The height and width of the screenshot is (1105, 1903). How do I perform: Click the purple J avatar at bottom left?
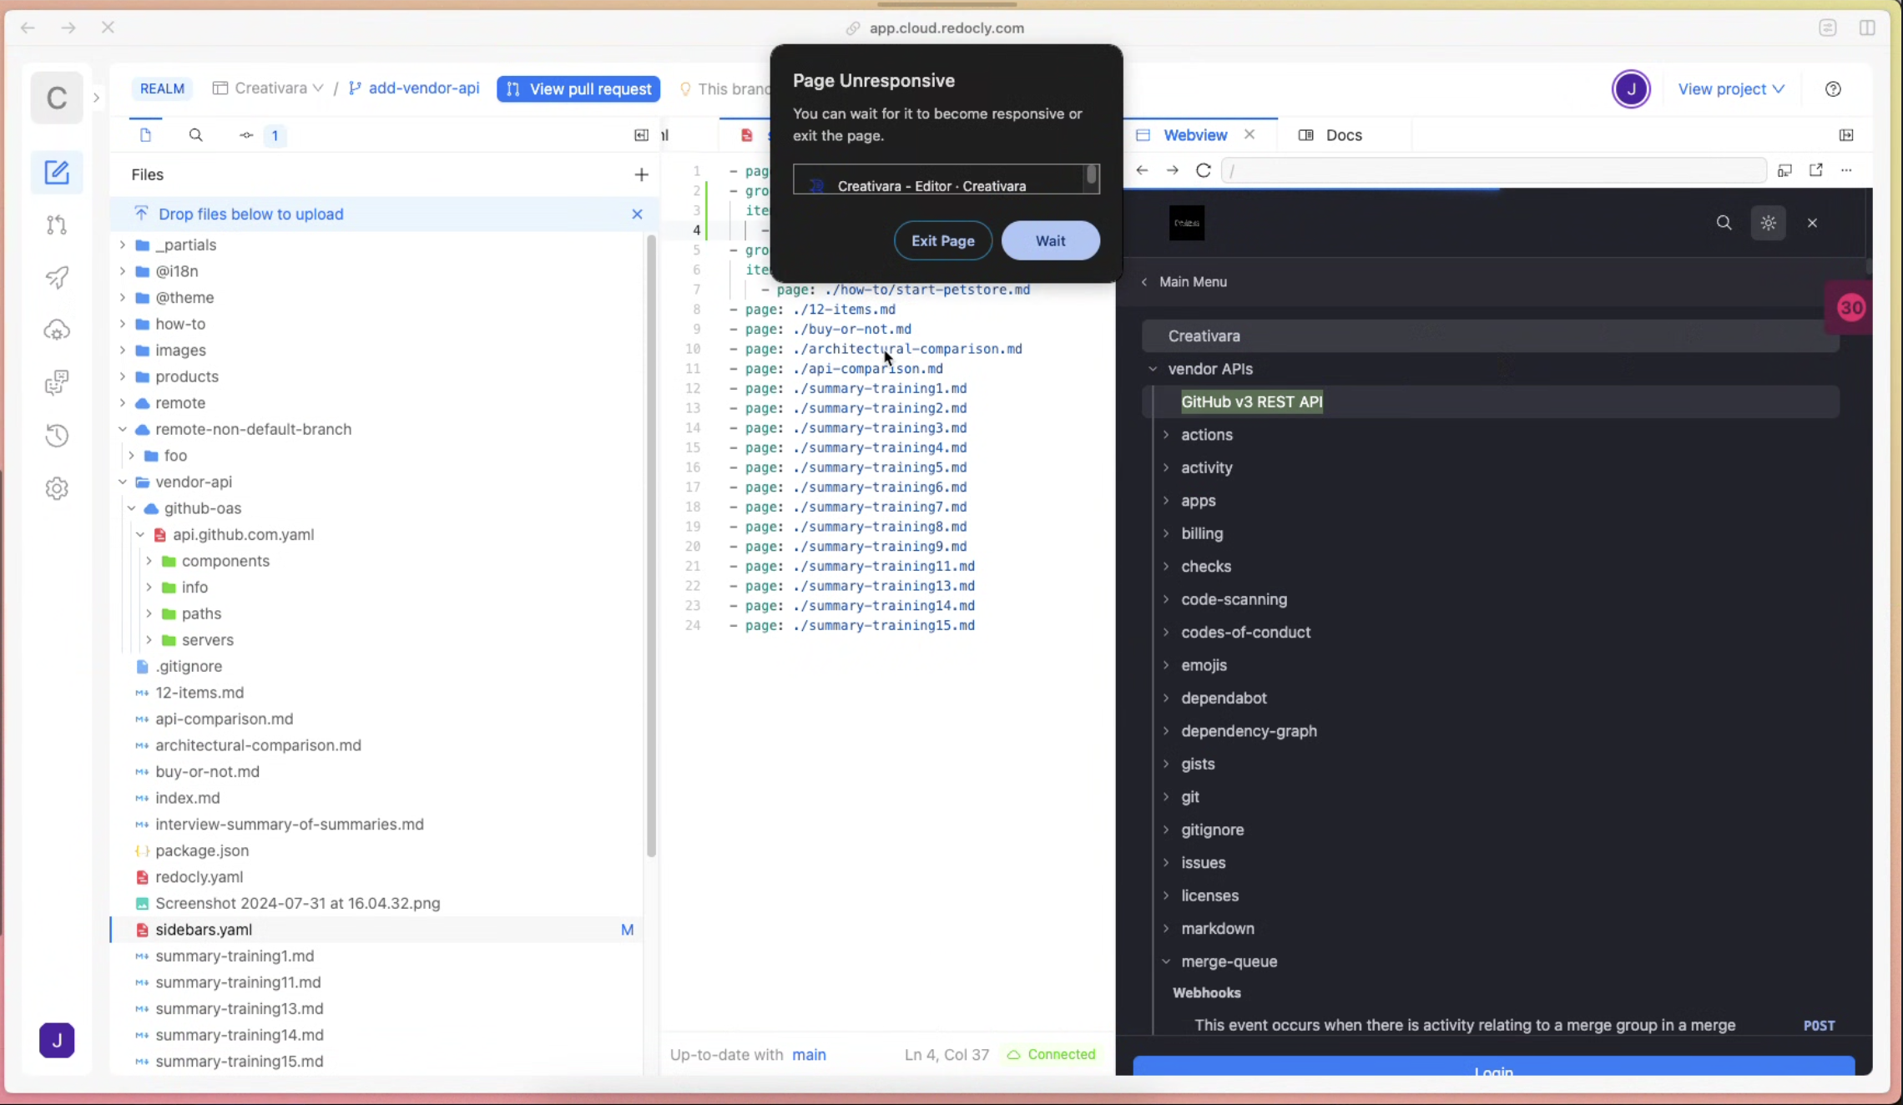pos(57,1040)
